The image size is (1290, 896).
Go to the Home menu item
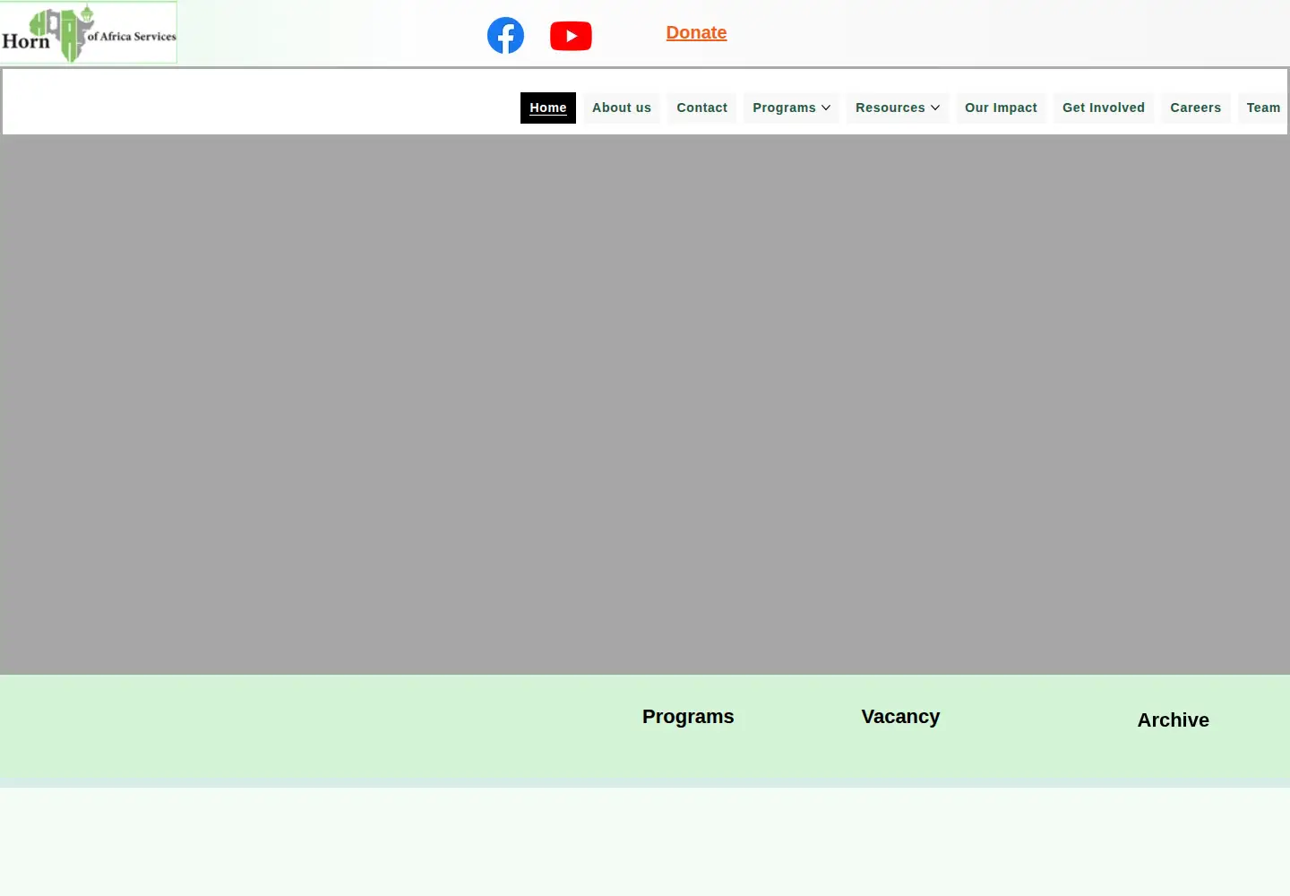point(548,108)
